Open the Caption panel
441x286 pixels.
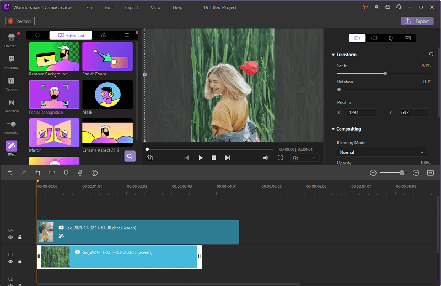pyautogui.click(x=12, y=84)
